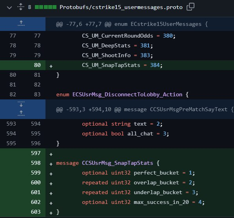The image size is (234, 218).
Task: Click plus marker on CS_UM_SnapTapStats line
Action: pos(51,66)
